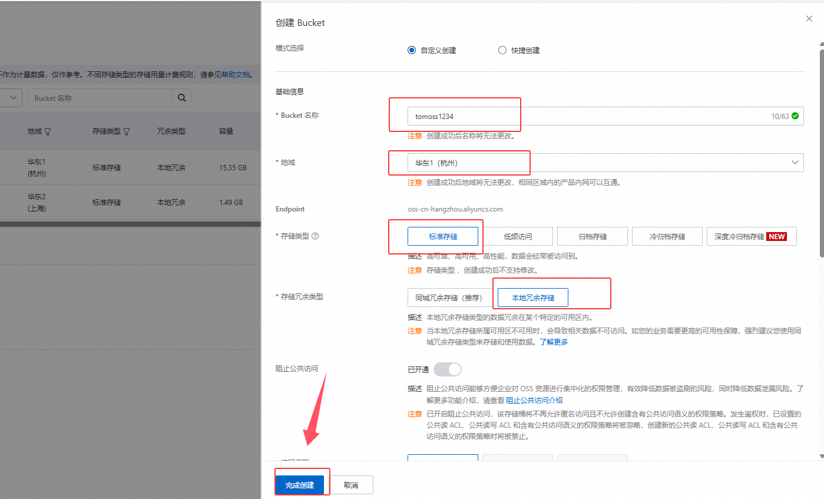Click the help icon next to 存储类型
824x499 pixels.
(x=315, y=236)
